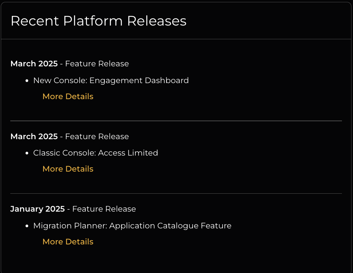This screenshot has height=273, width=353.
Task: Click divider above the January 2025 entry
Action: click(x=176, y=194)
